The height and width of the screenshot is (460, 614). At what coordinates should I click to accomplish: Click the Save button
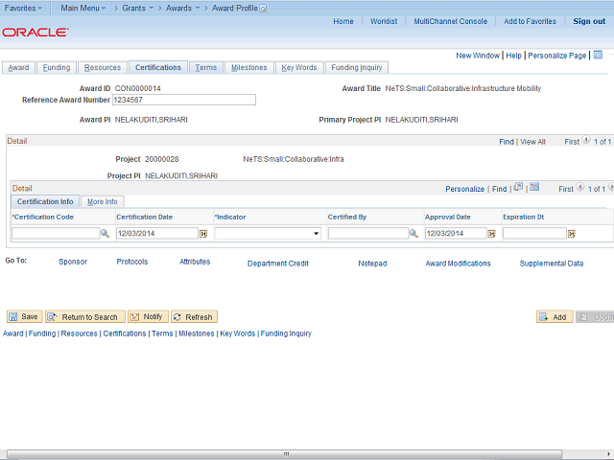(25, 316)
